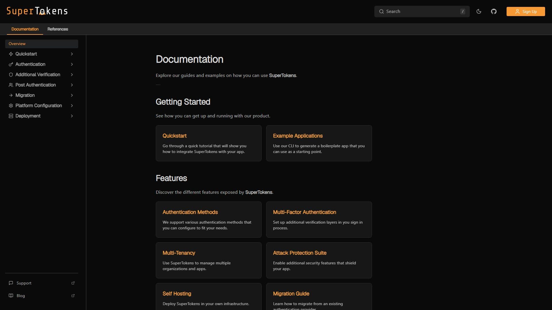
Task: Open the Self Hosting card
Action: (x=209, y=297)
